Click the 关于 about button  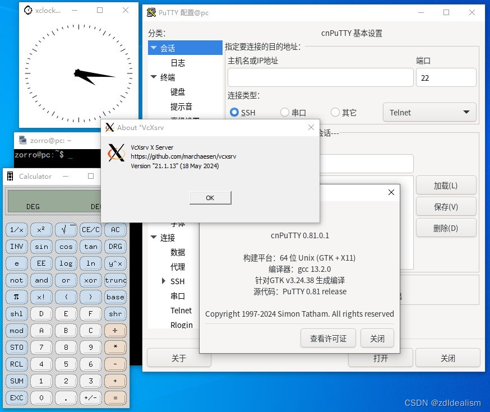(x=179, y=358)
